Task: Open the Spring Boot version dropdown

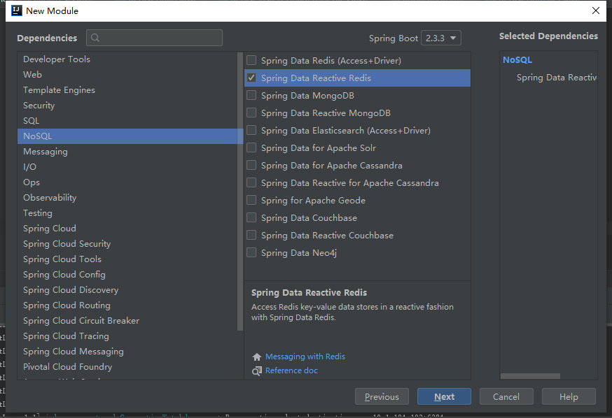Action: tap(441, 38)
